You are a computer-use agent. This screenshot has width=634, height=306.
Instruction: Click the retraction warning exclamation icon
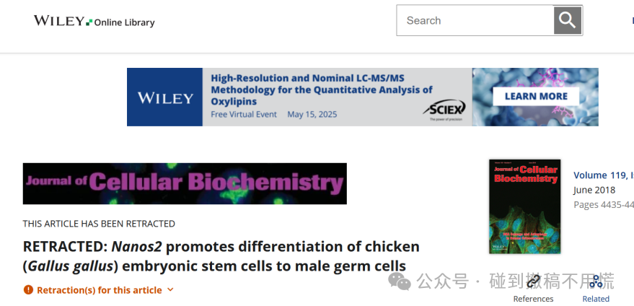tap(28, 290)
